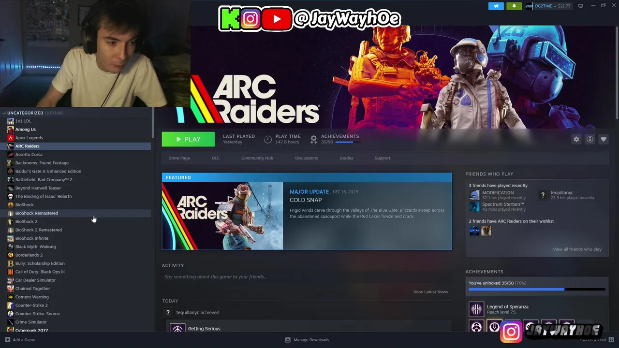Select the Apex Legends game icon
The width and height of the screenshot is (619, 348).
tap(11, 138)
